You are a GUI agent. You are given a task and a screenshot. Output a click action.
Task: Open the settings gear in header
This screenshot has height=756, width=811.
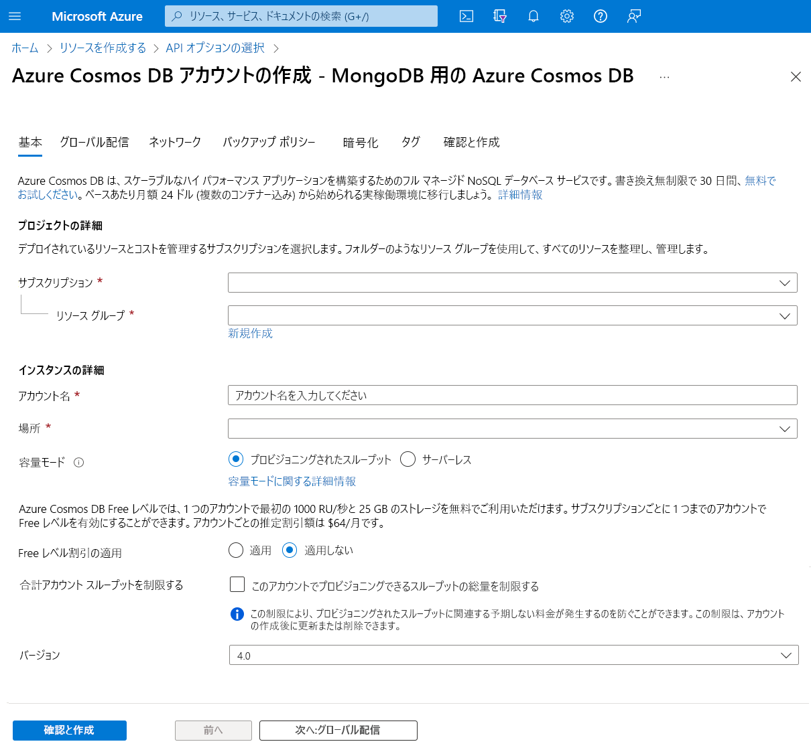(x=567, y=16)
